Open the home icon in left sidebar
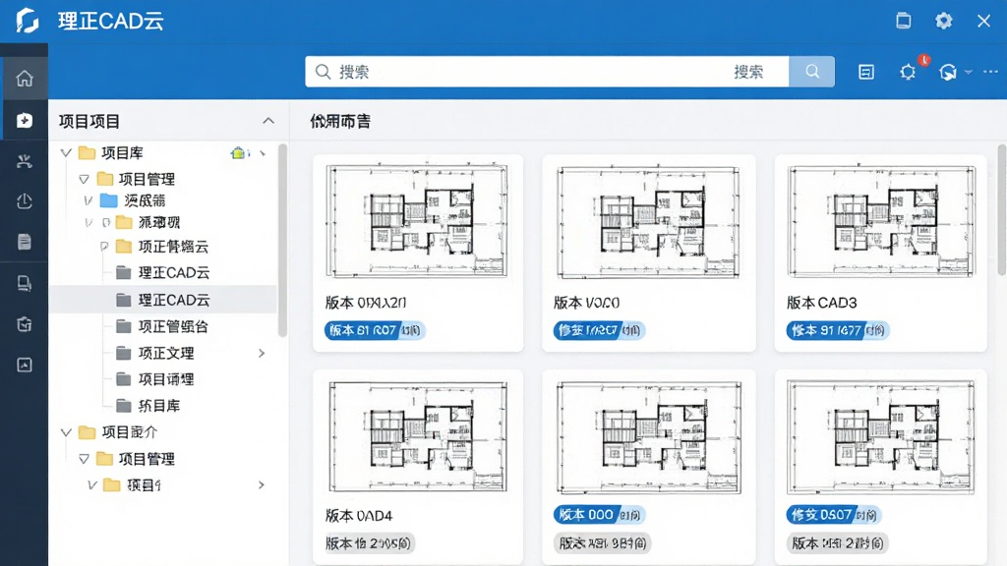This screenshot has width=1007, height=566. point(25,79)
